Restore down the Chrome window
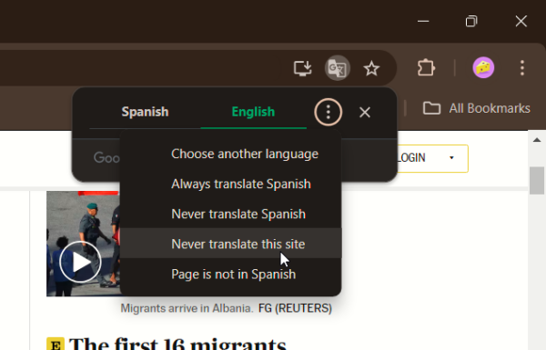Viewport: 546px width, 350px height. pos(471,21)
